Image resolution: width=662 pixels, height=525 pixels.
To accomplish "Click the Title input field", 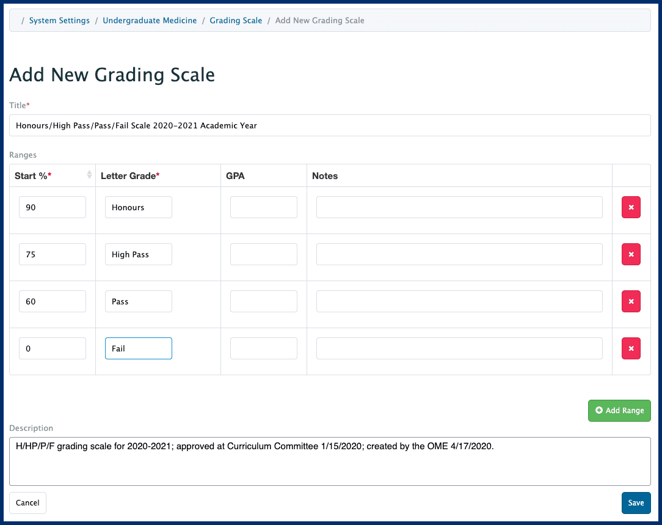I will click(x=330, y=125).
